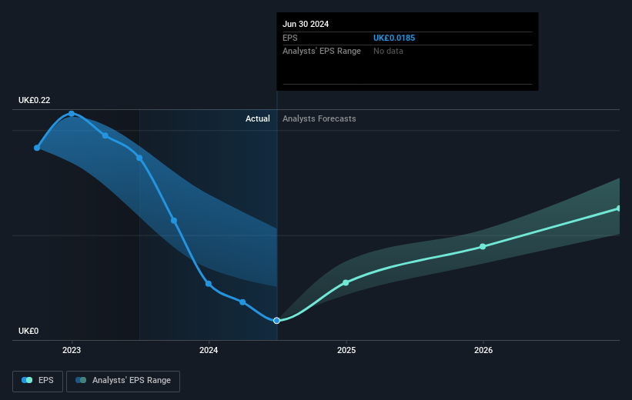Screen dimensions: 632x400
Task: Toggle the Analysts' EPS Range legend button
Action: tap(123, 381)
